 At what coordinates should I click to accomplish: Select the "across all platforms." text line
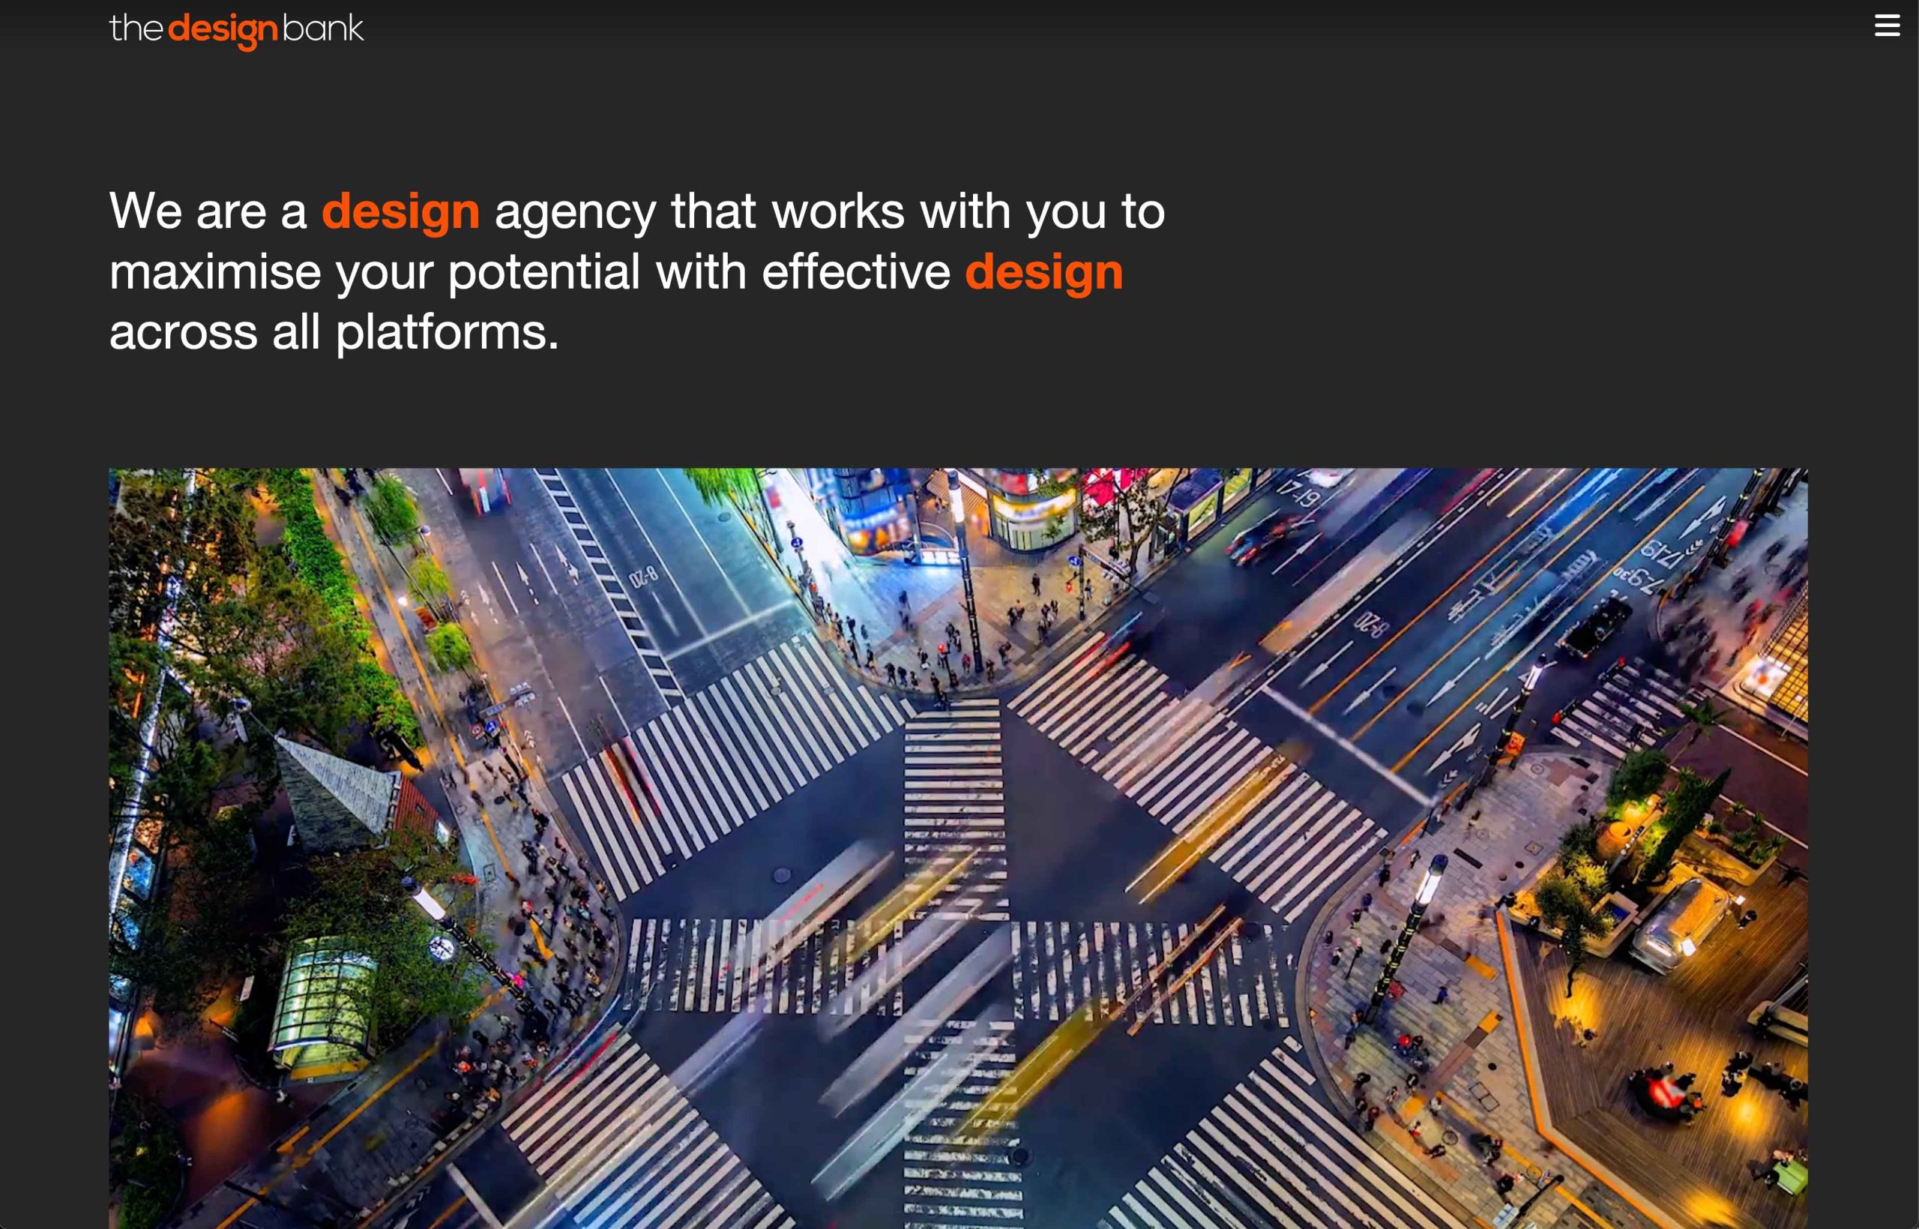tap(334, 332)
